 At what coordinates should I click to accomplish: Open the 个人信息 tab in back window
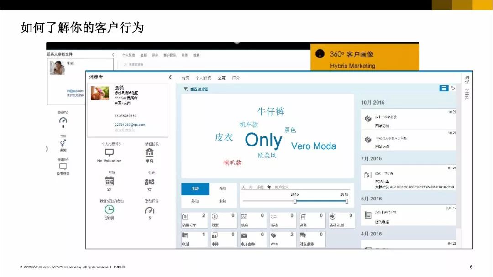click(129, 55)
